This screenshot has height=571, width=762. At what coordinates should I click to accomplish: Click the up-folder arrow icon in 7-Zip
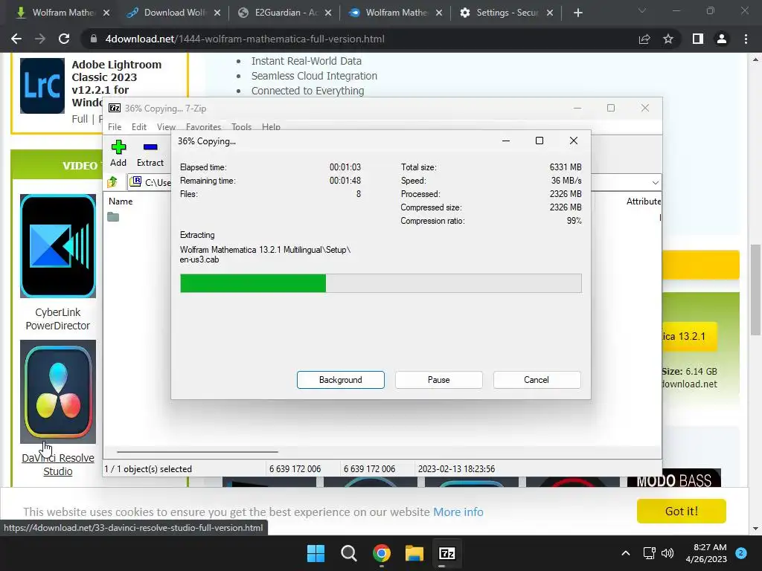[113, 182]
